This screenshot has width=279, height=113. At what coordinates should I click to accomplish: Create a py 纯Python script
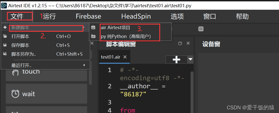(x=130, y=36)
